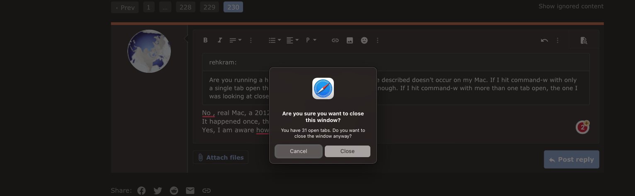Share thread by email
This screenshot has height=196, width=635.
[190, 191]
